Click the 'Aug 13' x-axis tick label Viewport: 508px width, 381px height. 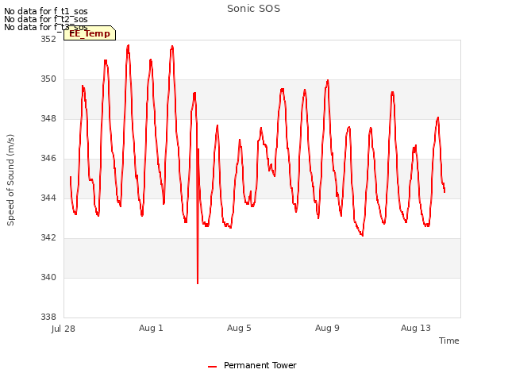coord(416,328)
